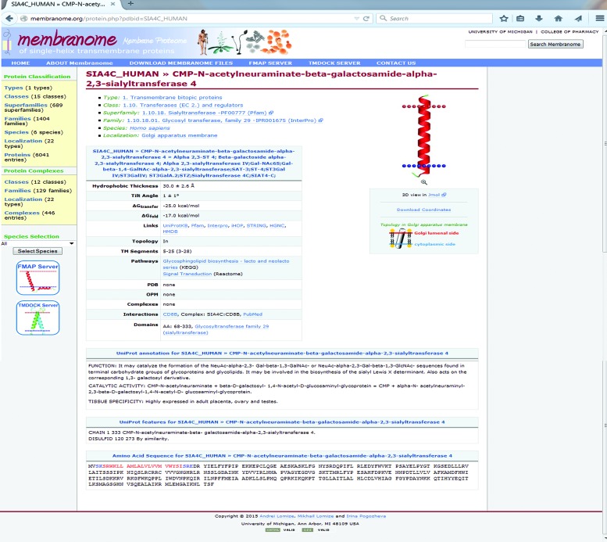Open the Signal Transduction Reactome link
Viewport: 607px width, 542px height.
click(187, 274)
